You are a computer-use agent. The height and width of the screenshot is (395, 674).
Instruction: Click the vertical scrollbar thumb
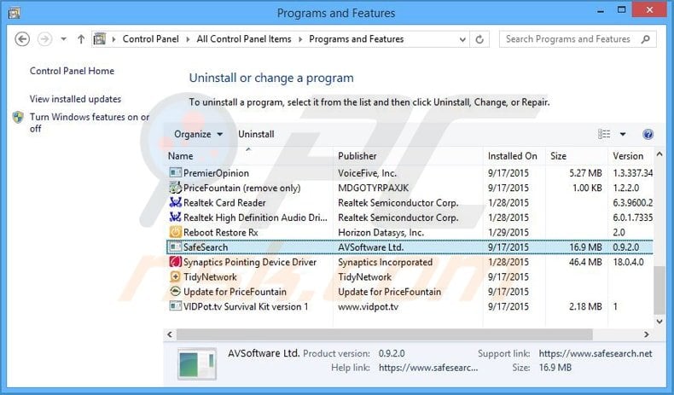[x=659, y=291]
